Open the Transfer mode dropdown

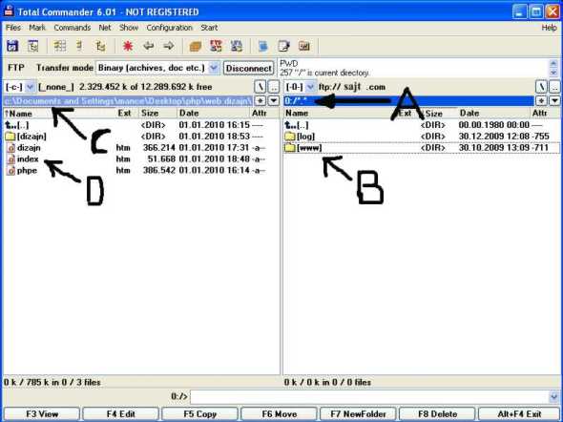pyautogui.click(x=214, y=68)
